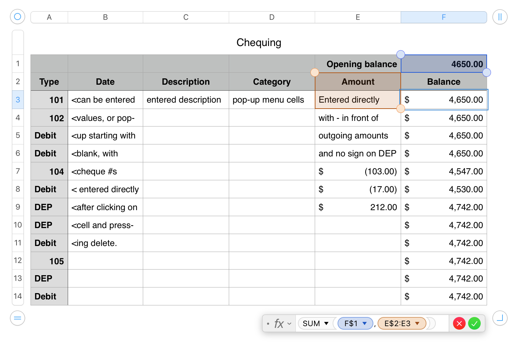Click the orange handle at Amount header corner
This screenshot has width=513, height=343.
(315, 72)
